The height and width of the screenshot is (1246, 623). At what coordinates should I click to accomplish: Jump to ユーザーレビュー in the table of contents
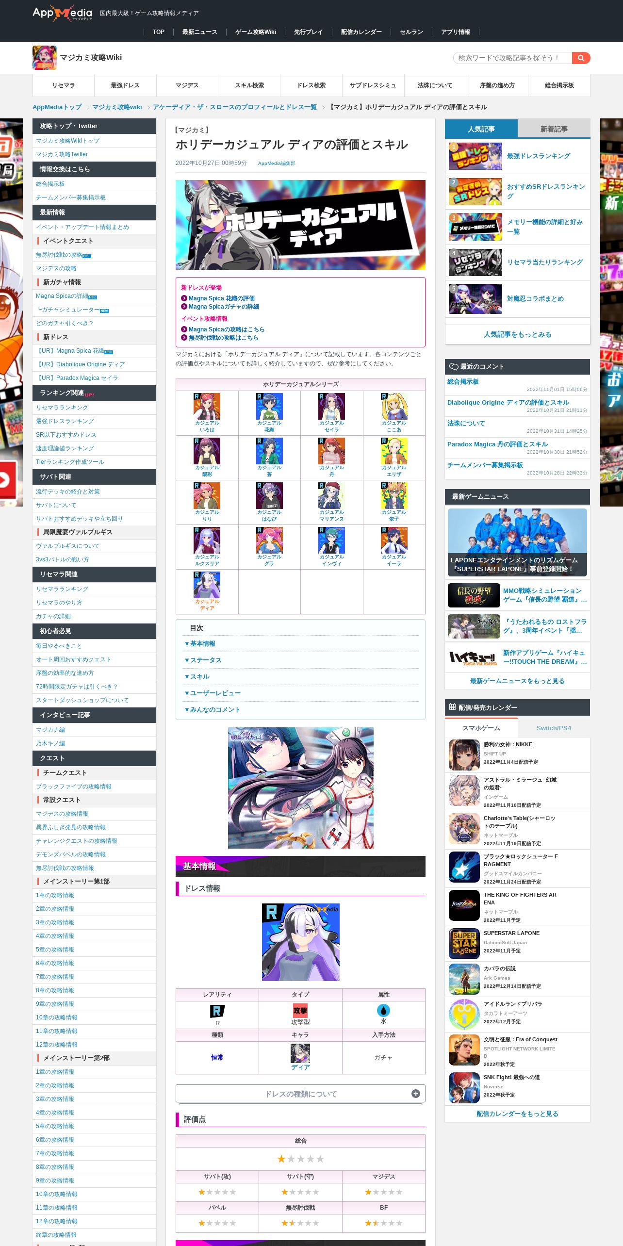(x=213, y=693)
